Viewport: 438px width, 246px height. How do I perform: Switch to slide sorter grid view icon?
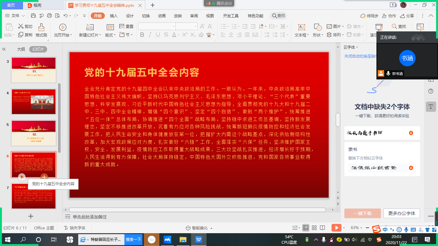point(314,228)
